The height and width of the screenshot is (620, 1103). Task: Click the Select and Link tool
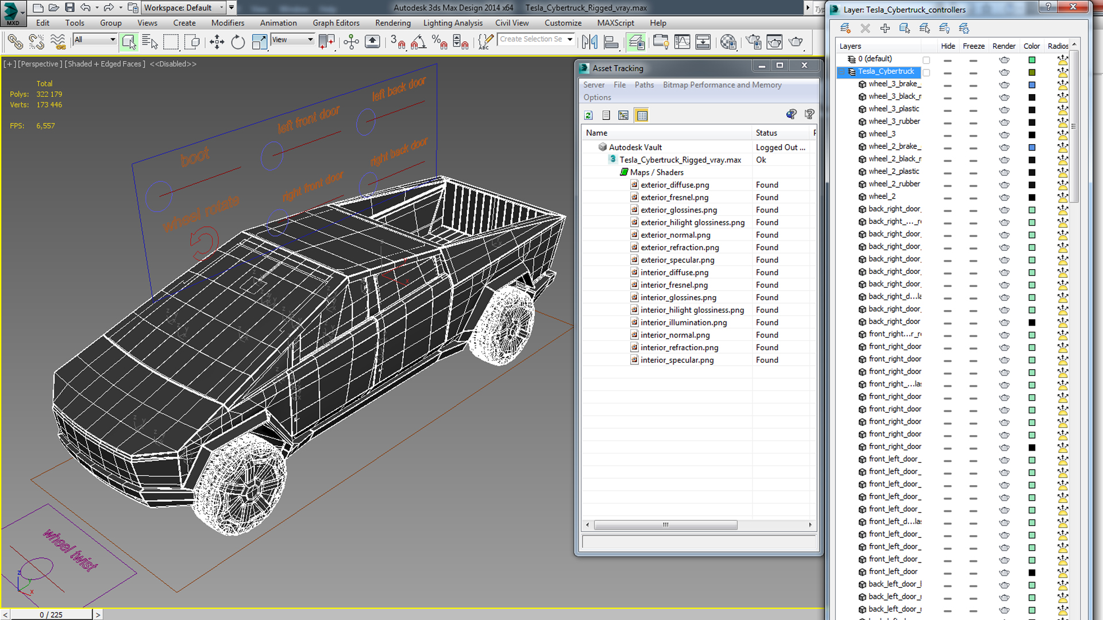(x=16, y=42)
